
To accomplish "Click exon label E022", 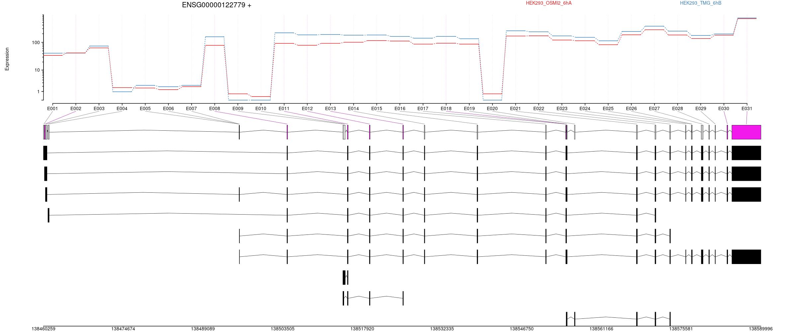I will [539, 108].
